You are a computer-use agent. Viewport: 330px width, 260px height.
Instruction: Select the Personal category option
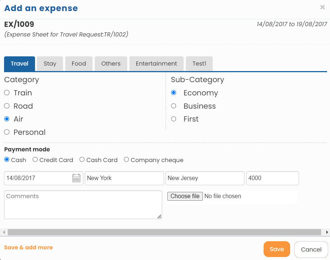7,132
